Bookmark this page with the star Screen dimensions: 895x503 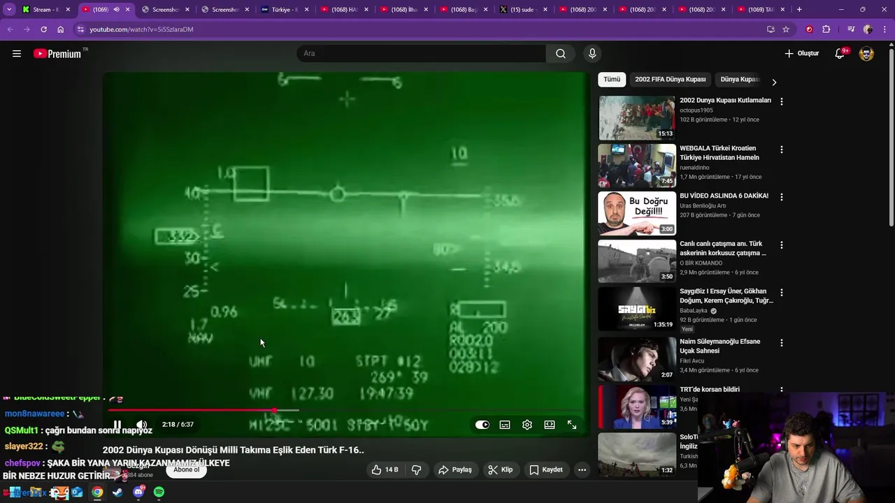[x=786, y=29]
